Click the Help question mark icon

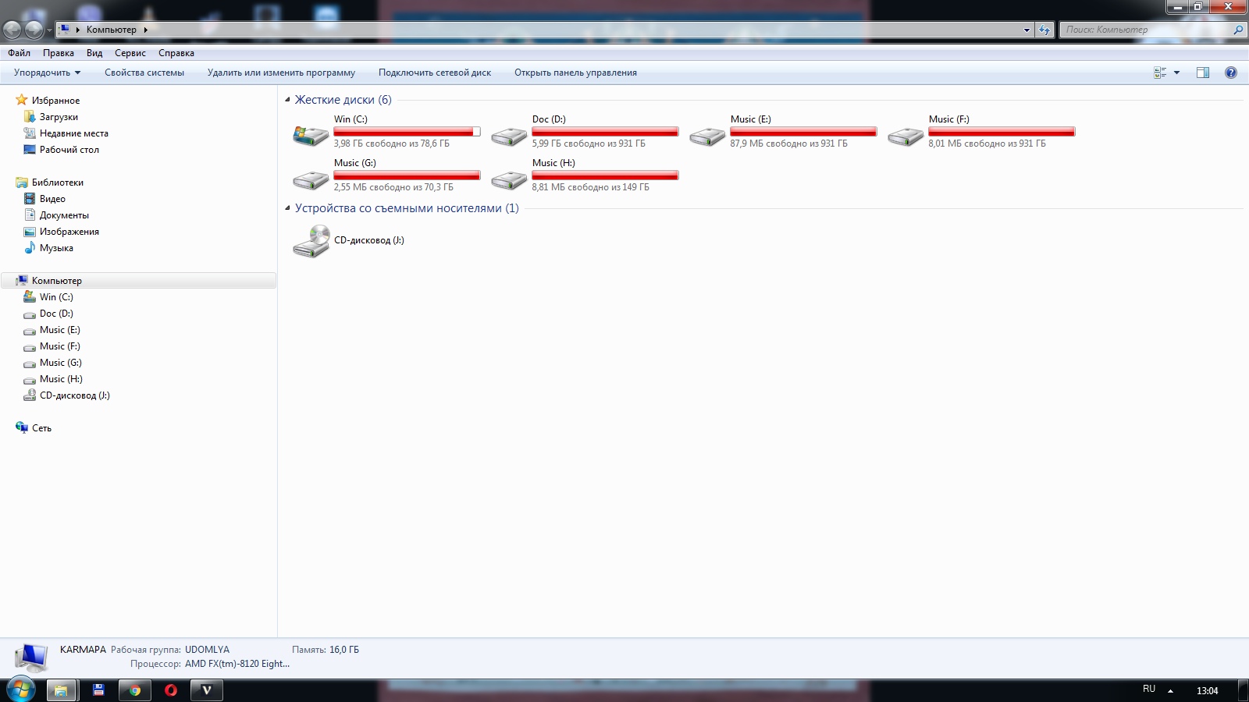[1230, 73]
